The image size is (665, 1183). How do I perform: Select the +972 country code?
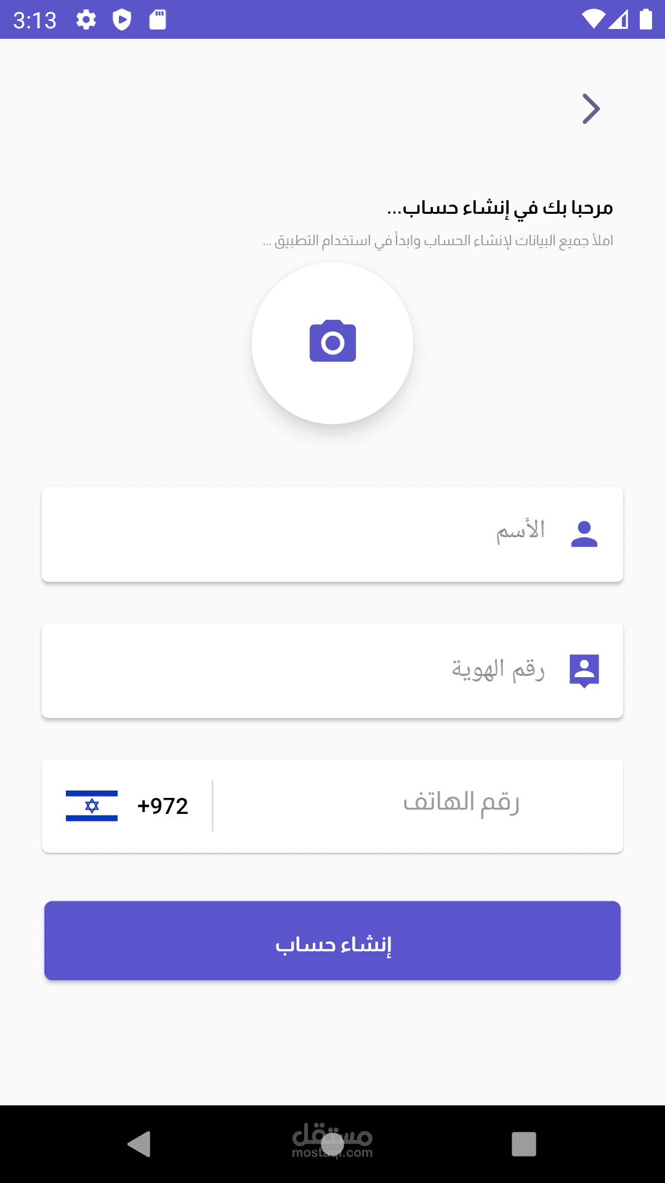click(163, 806)
